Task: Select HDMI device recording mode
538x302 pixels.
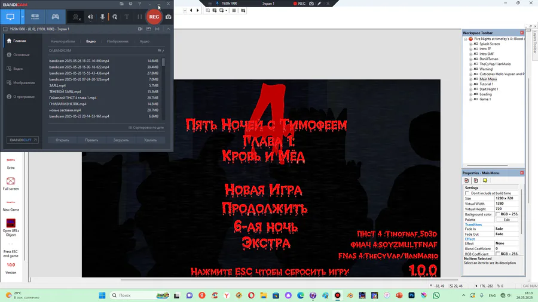Action: pyautogui.click(x=35, y=17)
